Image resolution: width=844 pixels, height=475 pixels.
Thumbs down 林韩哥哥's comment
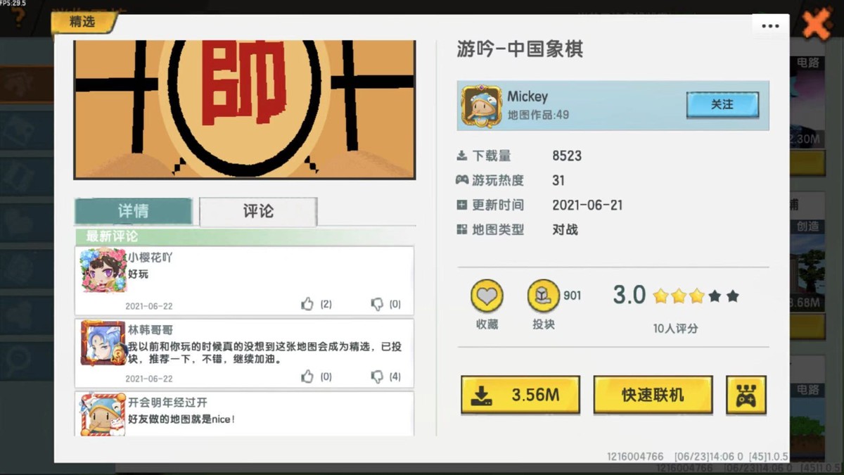[x=377, y=377]
